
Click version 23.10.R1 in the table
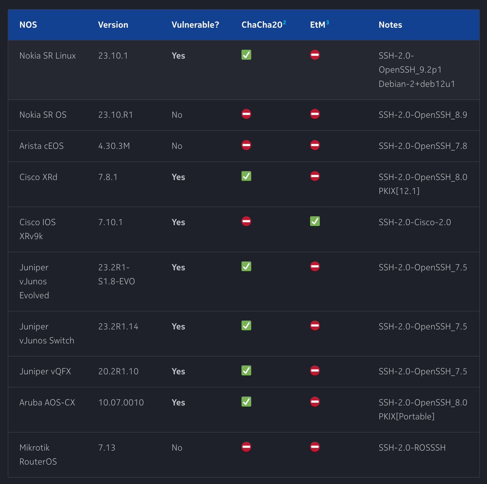[115, 115]
